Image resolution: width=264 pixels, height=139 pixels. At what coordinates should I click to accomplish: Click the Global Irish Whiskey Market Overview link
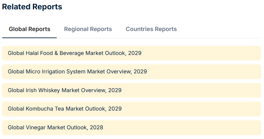(65, 90)
